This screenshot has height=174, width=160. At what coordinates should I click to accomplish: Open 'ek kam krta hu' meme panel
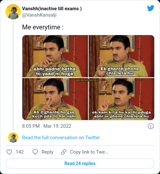click(121, 99)
